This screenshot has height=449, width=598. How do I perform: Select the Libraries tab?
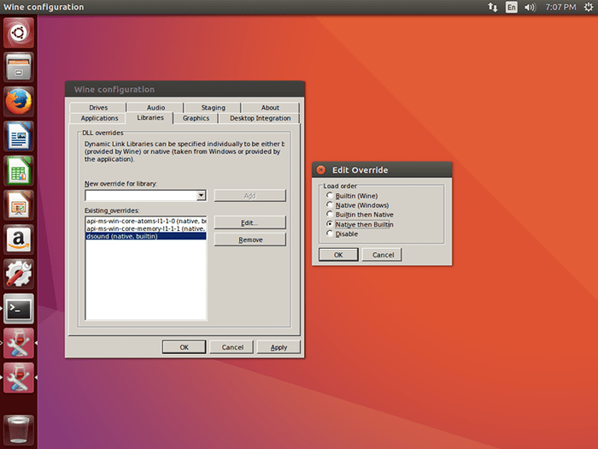coord(150,118)
